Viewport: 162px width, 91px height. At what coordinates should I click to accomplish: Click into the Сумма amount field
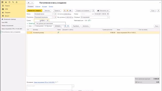pyautogui.click(x=39, y=20)
